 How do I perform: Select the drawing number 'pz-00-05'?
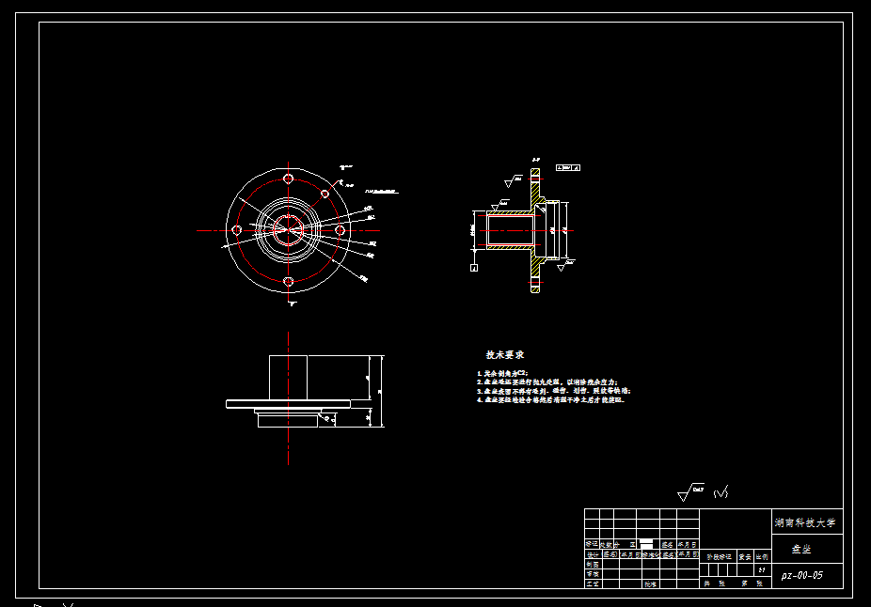coord(801,575)
